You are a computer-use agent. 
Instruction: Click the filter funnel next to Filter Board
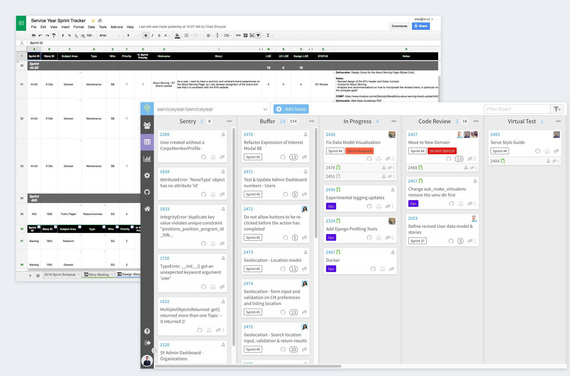[x=557, y=109]
